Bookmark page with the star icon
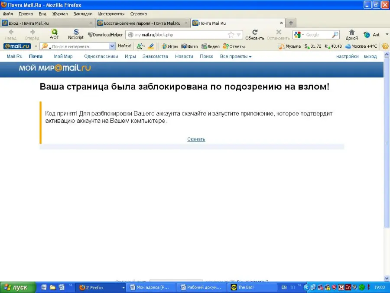Viewport: 390px width, 293px height. click(231, 35)
